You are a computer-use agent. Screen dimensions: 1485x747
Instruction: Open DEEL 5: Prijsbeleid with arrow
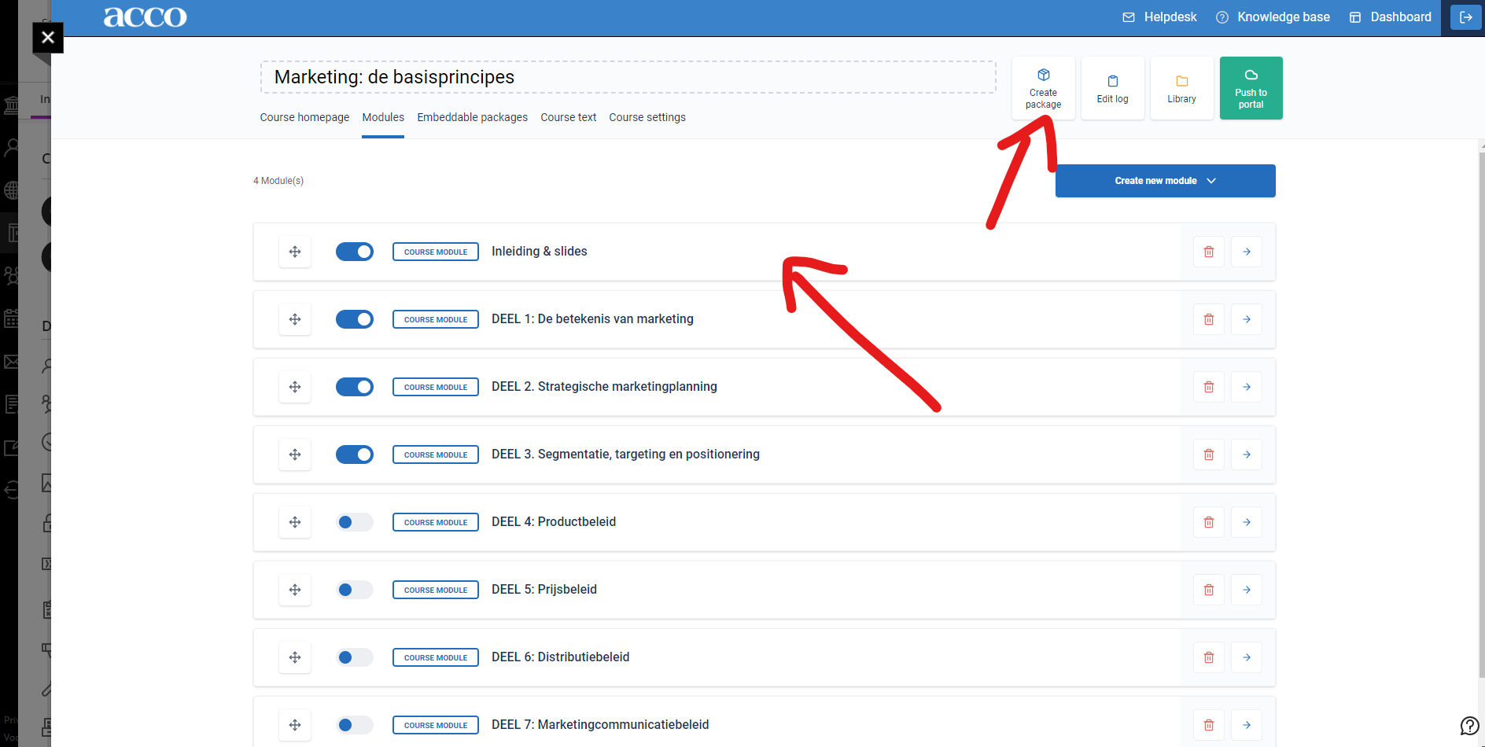pyautogui.click(x=1247, y=590)
